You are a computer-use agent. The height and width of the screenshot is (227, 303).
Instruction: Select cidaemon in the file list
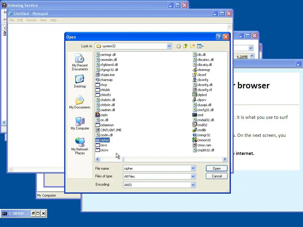pyautogui.click(x=105, y=125)
